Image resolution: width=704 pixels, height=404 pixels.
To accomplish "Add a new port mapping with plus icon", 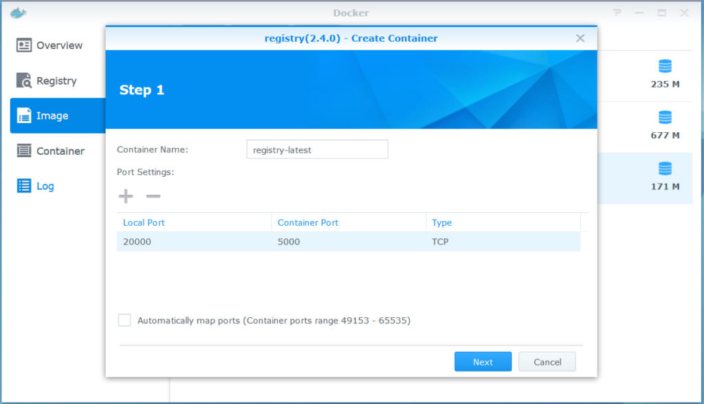I will pos(126,196).
